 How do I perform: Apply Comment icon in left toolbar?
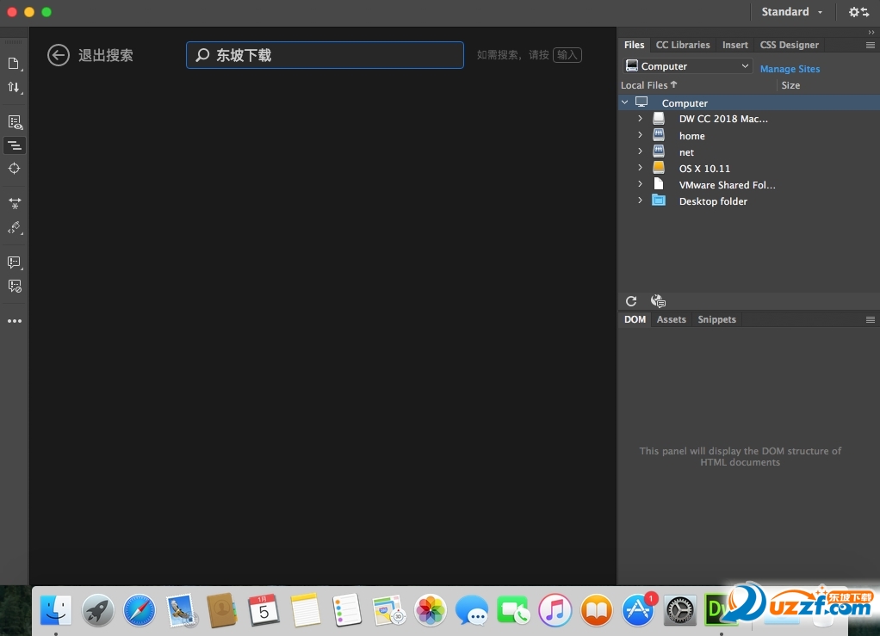tap(15, 262)
